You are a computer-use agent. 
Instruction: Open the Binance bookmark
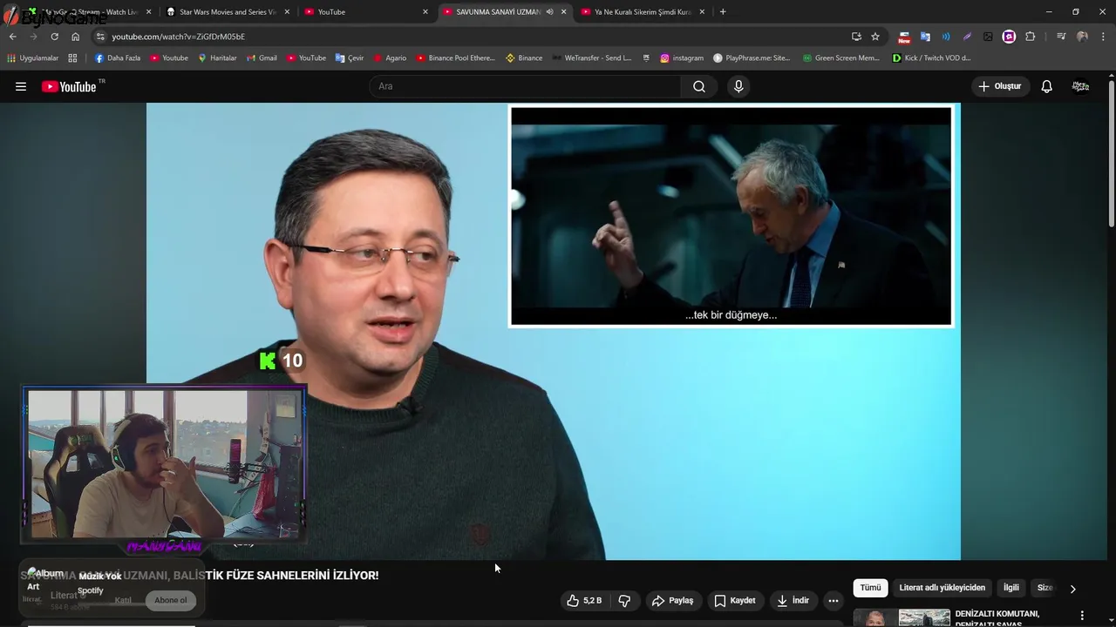click(x=523, y=58)
